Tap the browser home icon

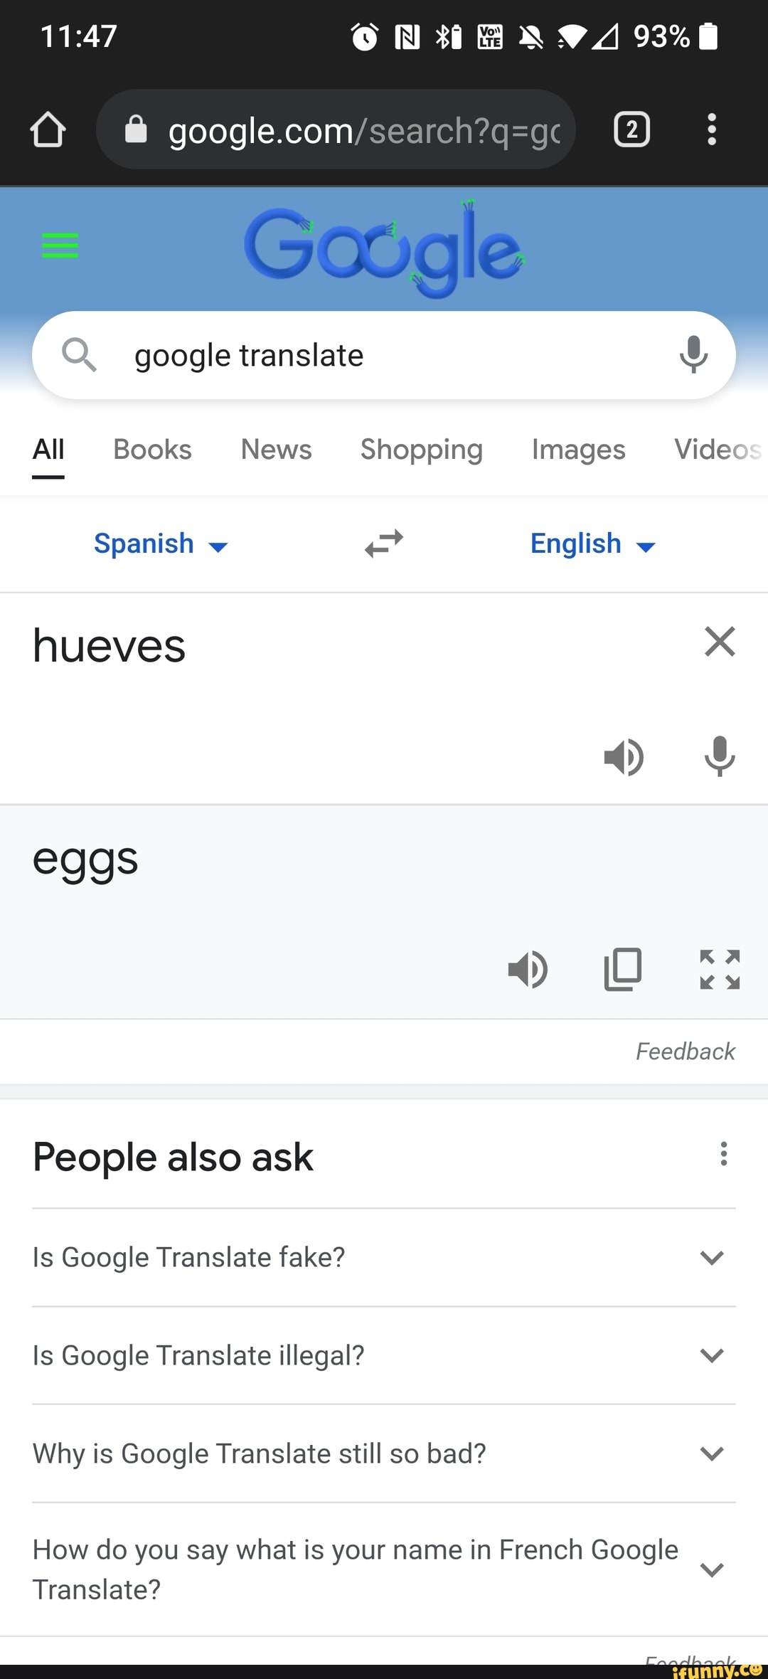pos(48,129)
